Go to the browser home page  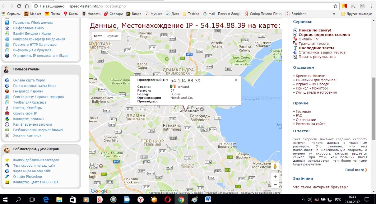pos(27,6)
